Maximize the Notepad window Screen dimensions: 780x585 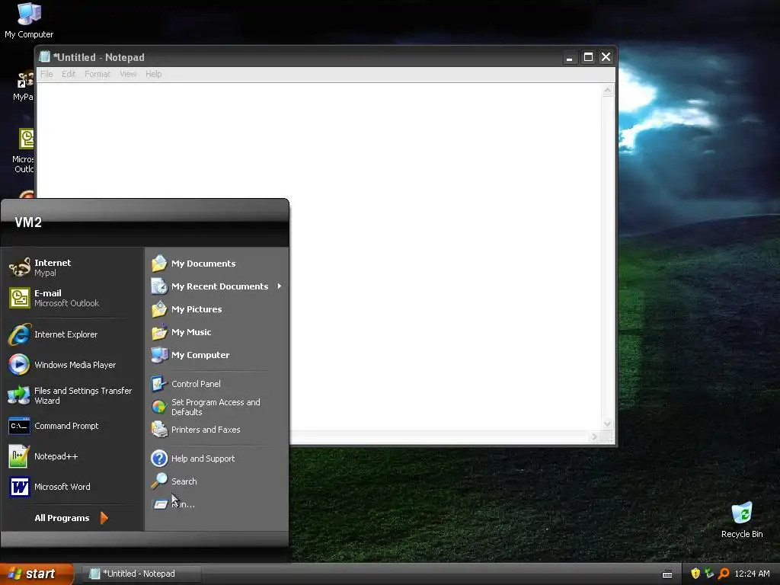(588, 57)
